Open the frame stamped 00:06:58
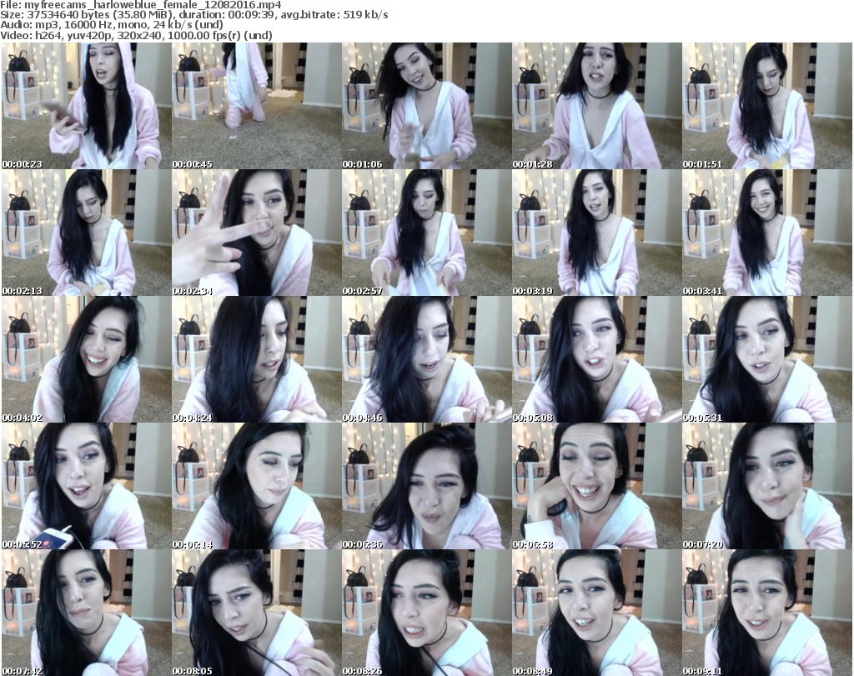Screen dimensions: 854x676 coord(597,486)
